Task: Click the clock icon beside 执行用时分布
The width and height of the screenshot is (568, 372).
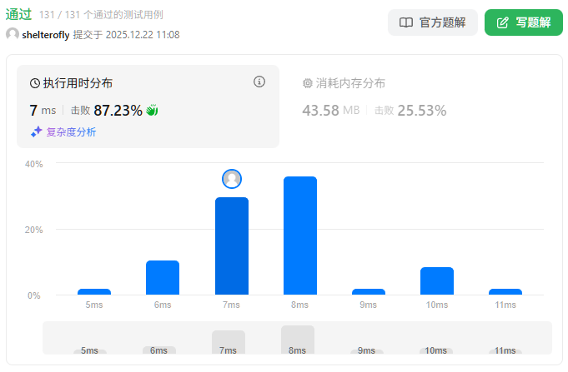Action: (35, 83)
